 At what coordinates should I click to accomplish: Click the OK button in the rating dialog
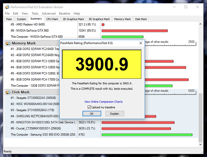[92, 113]
